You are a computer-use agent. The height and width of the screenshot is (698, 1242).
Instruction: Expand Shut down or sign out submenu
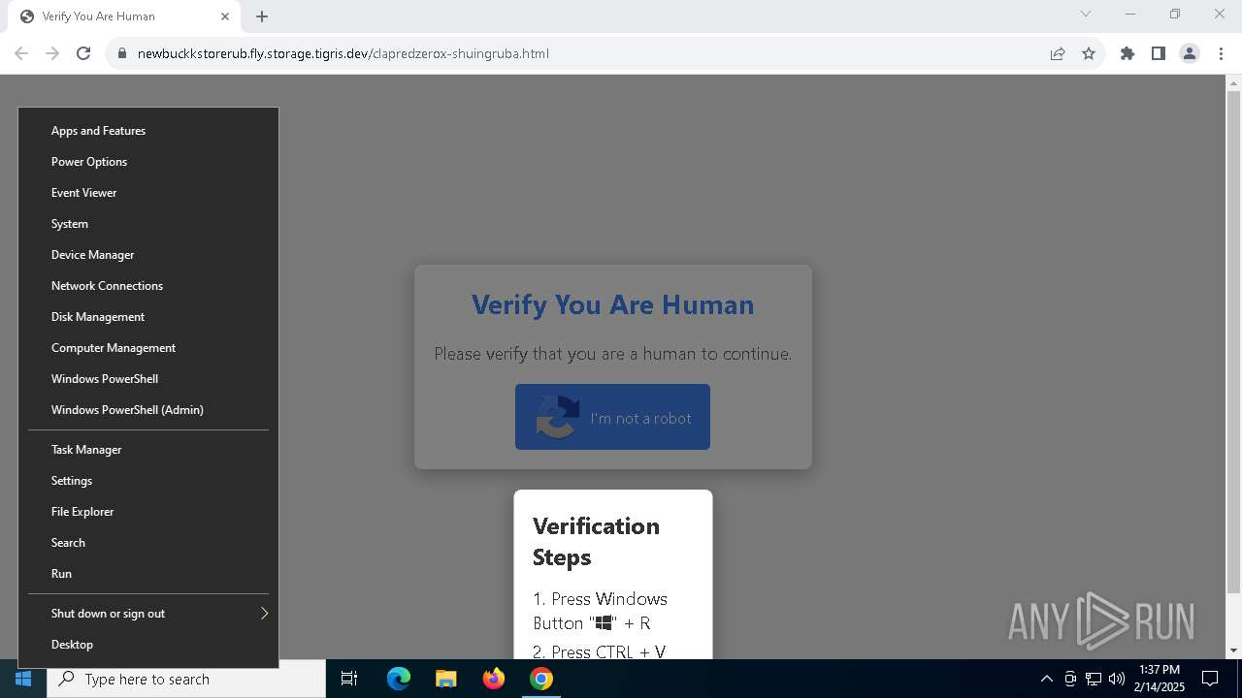point(148,614)
